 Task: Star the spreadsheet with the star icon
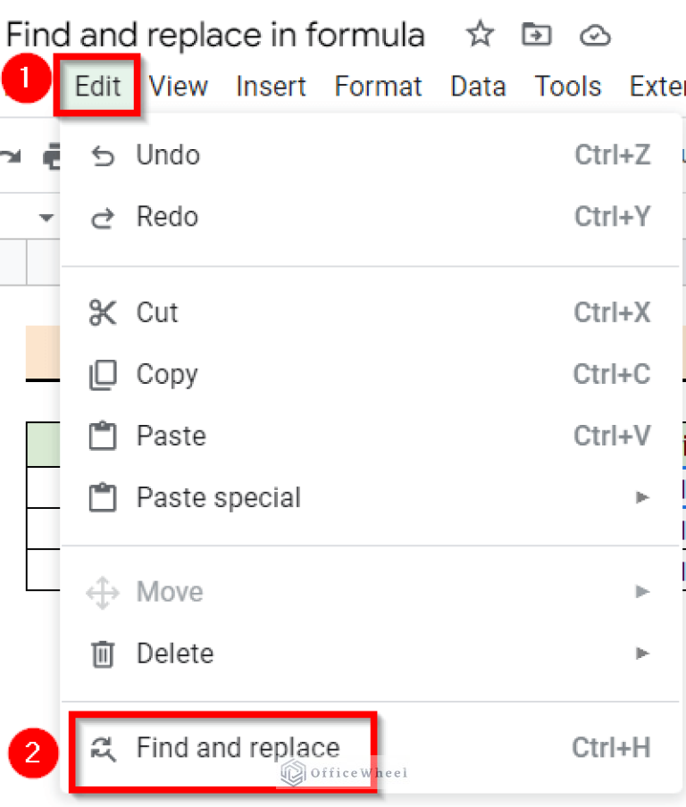481,36
